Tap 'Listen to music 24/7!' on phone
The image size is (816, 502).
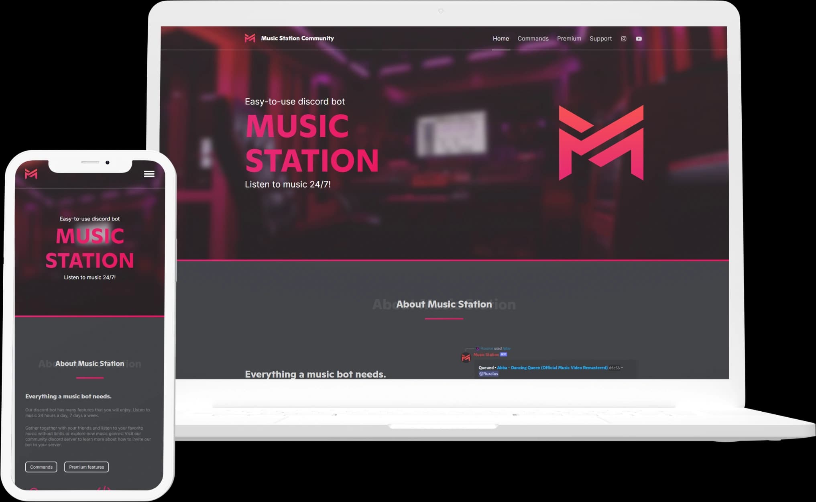click(90, 277)
